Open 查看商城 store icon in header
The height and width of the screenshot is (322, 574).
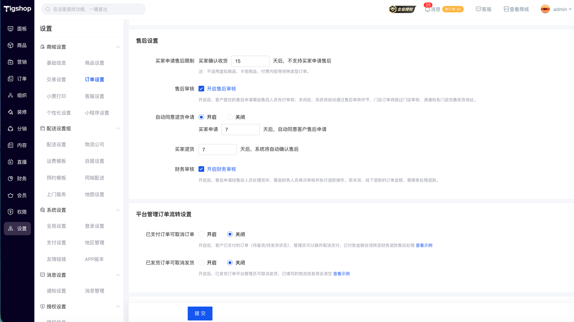506,9
